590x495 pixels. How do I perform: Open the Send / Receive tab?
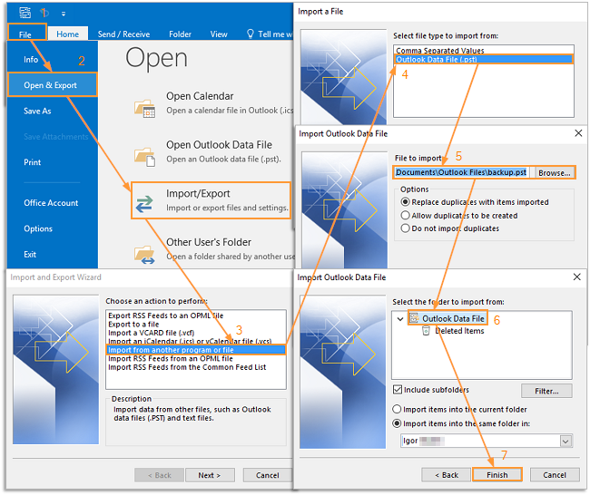(123, 34)
